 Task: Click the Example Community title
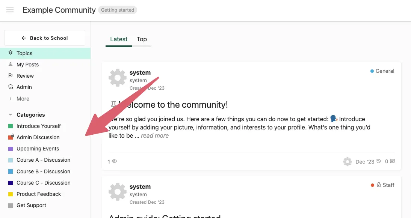click(59, 10)
